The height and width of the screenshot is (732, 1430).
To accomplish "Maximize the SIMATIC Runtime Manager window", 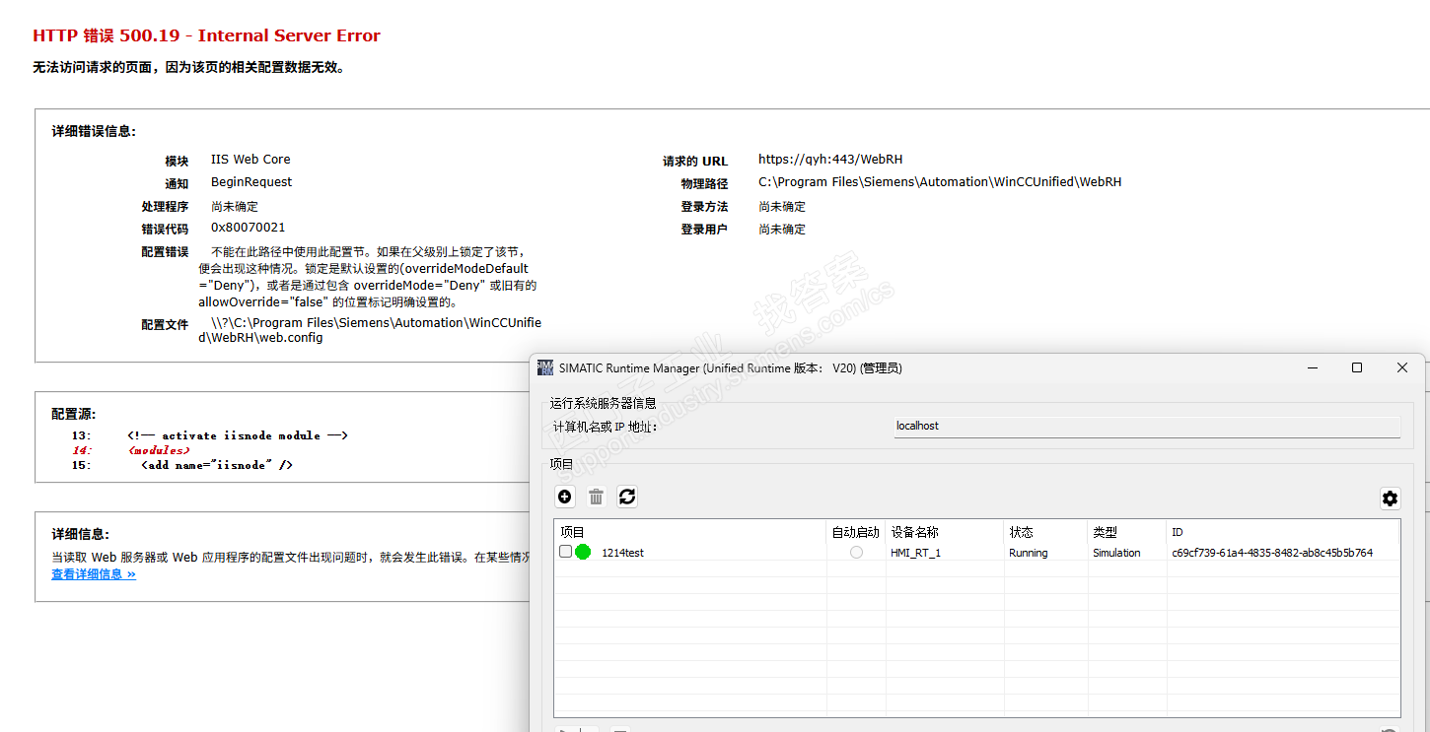I will [1357, 367].
